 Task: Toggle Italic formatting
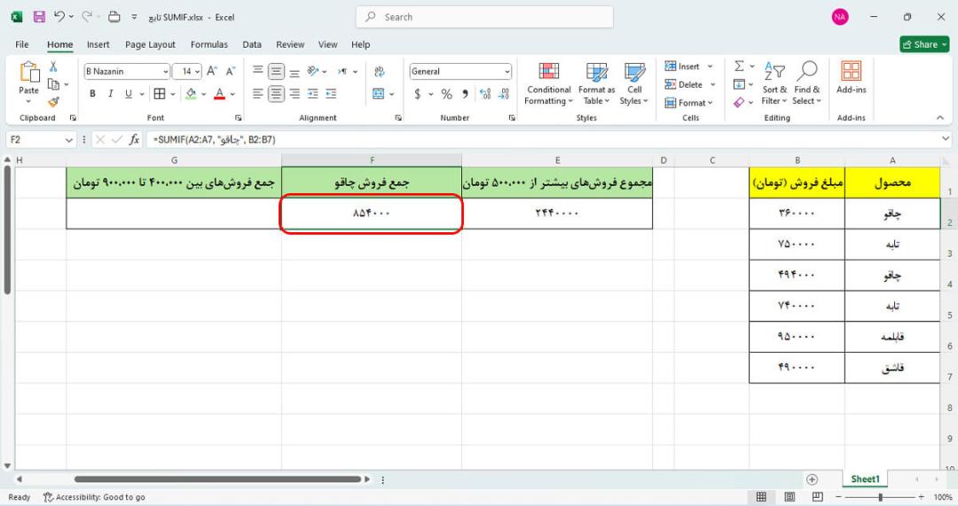click(x=111, y=93)
